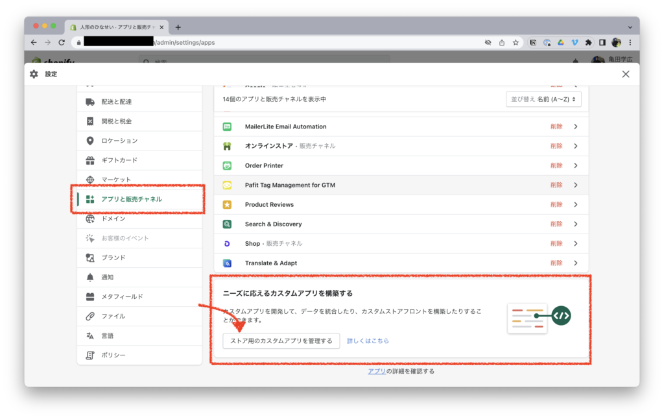Viewport: 664px width, 419px height.
Task: Expand the オンラインストア row chevron
Action: pos(576,146)
